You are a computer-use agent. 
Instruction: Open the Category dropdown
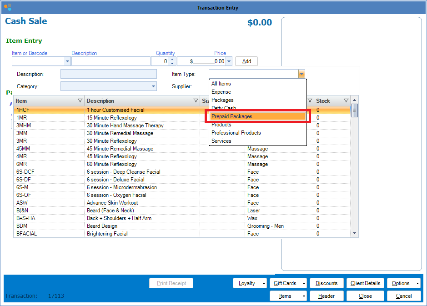click(x=153, y=86)
